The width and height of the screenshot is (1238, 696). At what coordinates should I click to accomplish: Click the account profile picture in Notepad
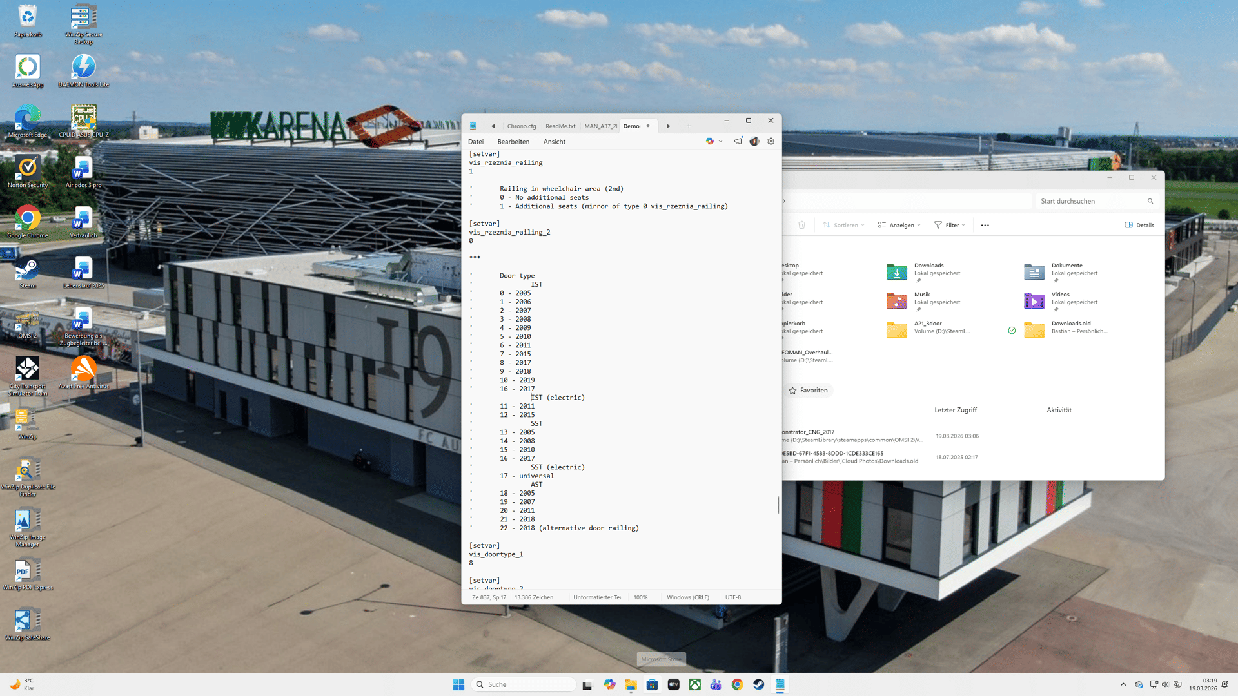pos(754,141)
